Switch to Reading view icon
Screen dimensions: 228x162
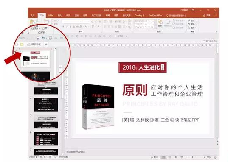point(176,157)
